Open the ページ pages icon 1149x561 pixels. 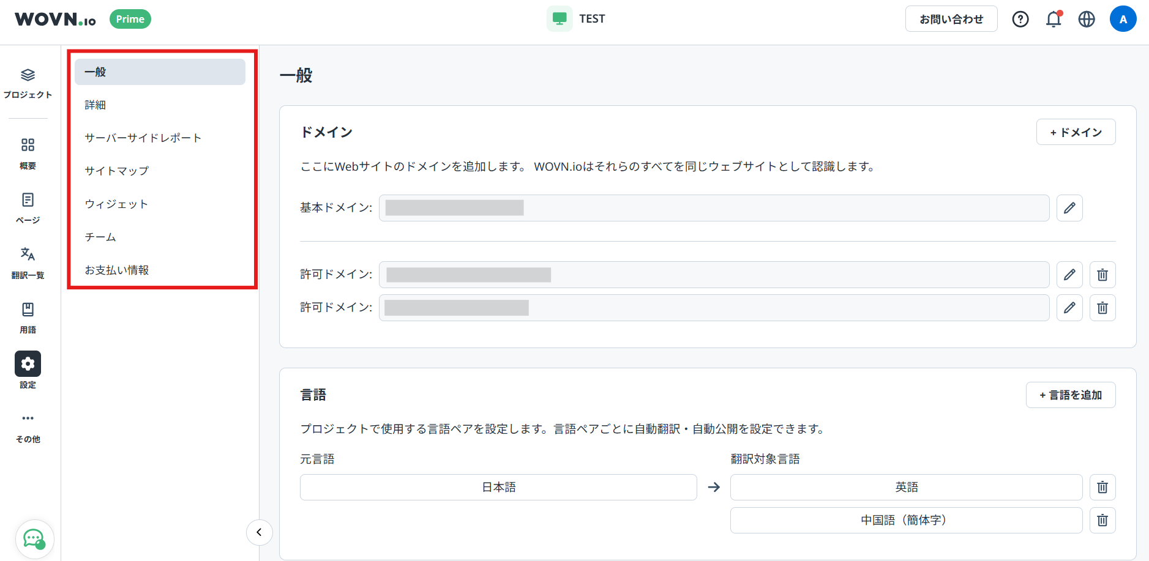coord(28,200)
